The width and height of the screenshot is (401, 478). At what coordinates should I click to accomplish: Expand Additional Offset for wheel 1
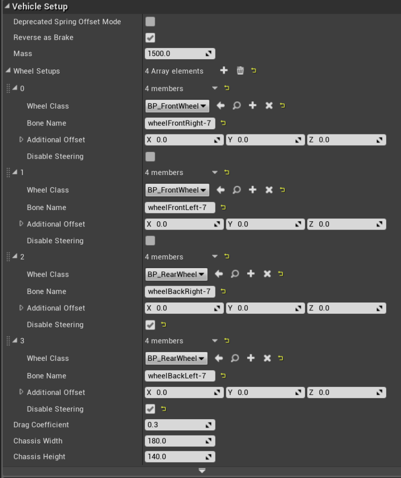[x=21, y=224]
